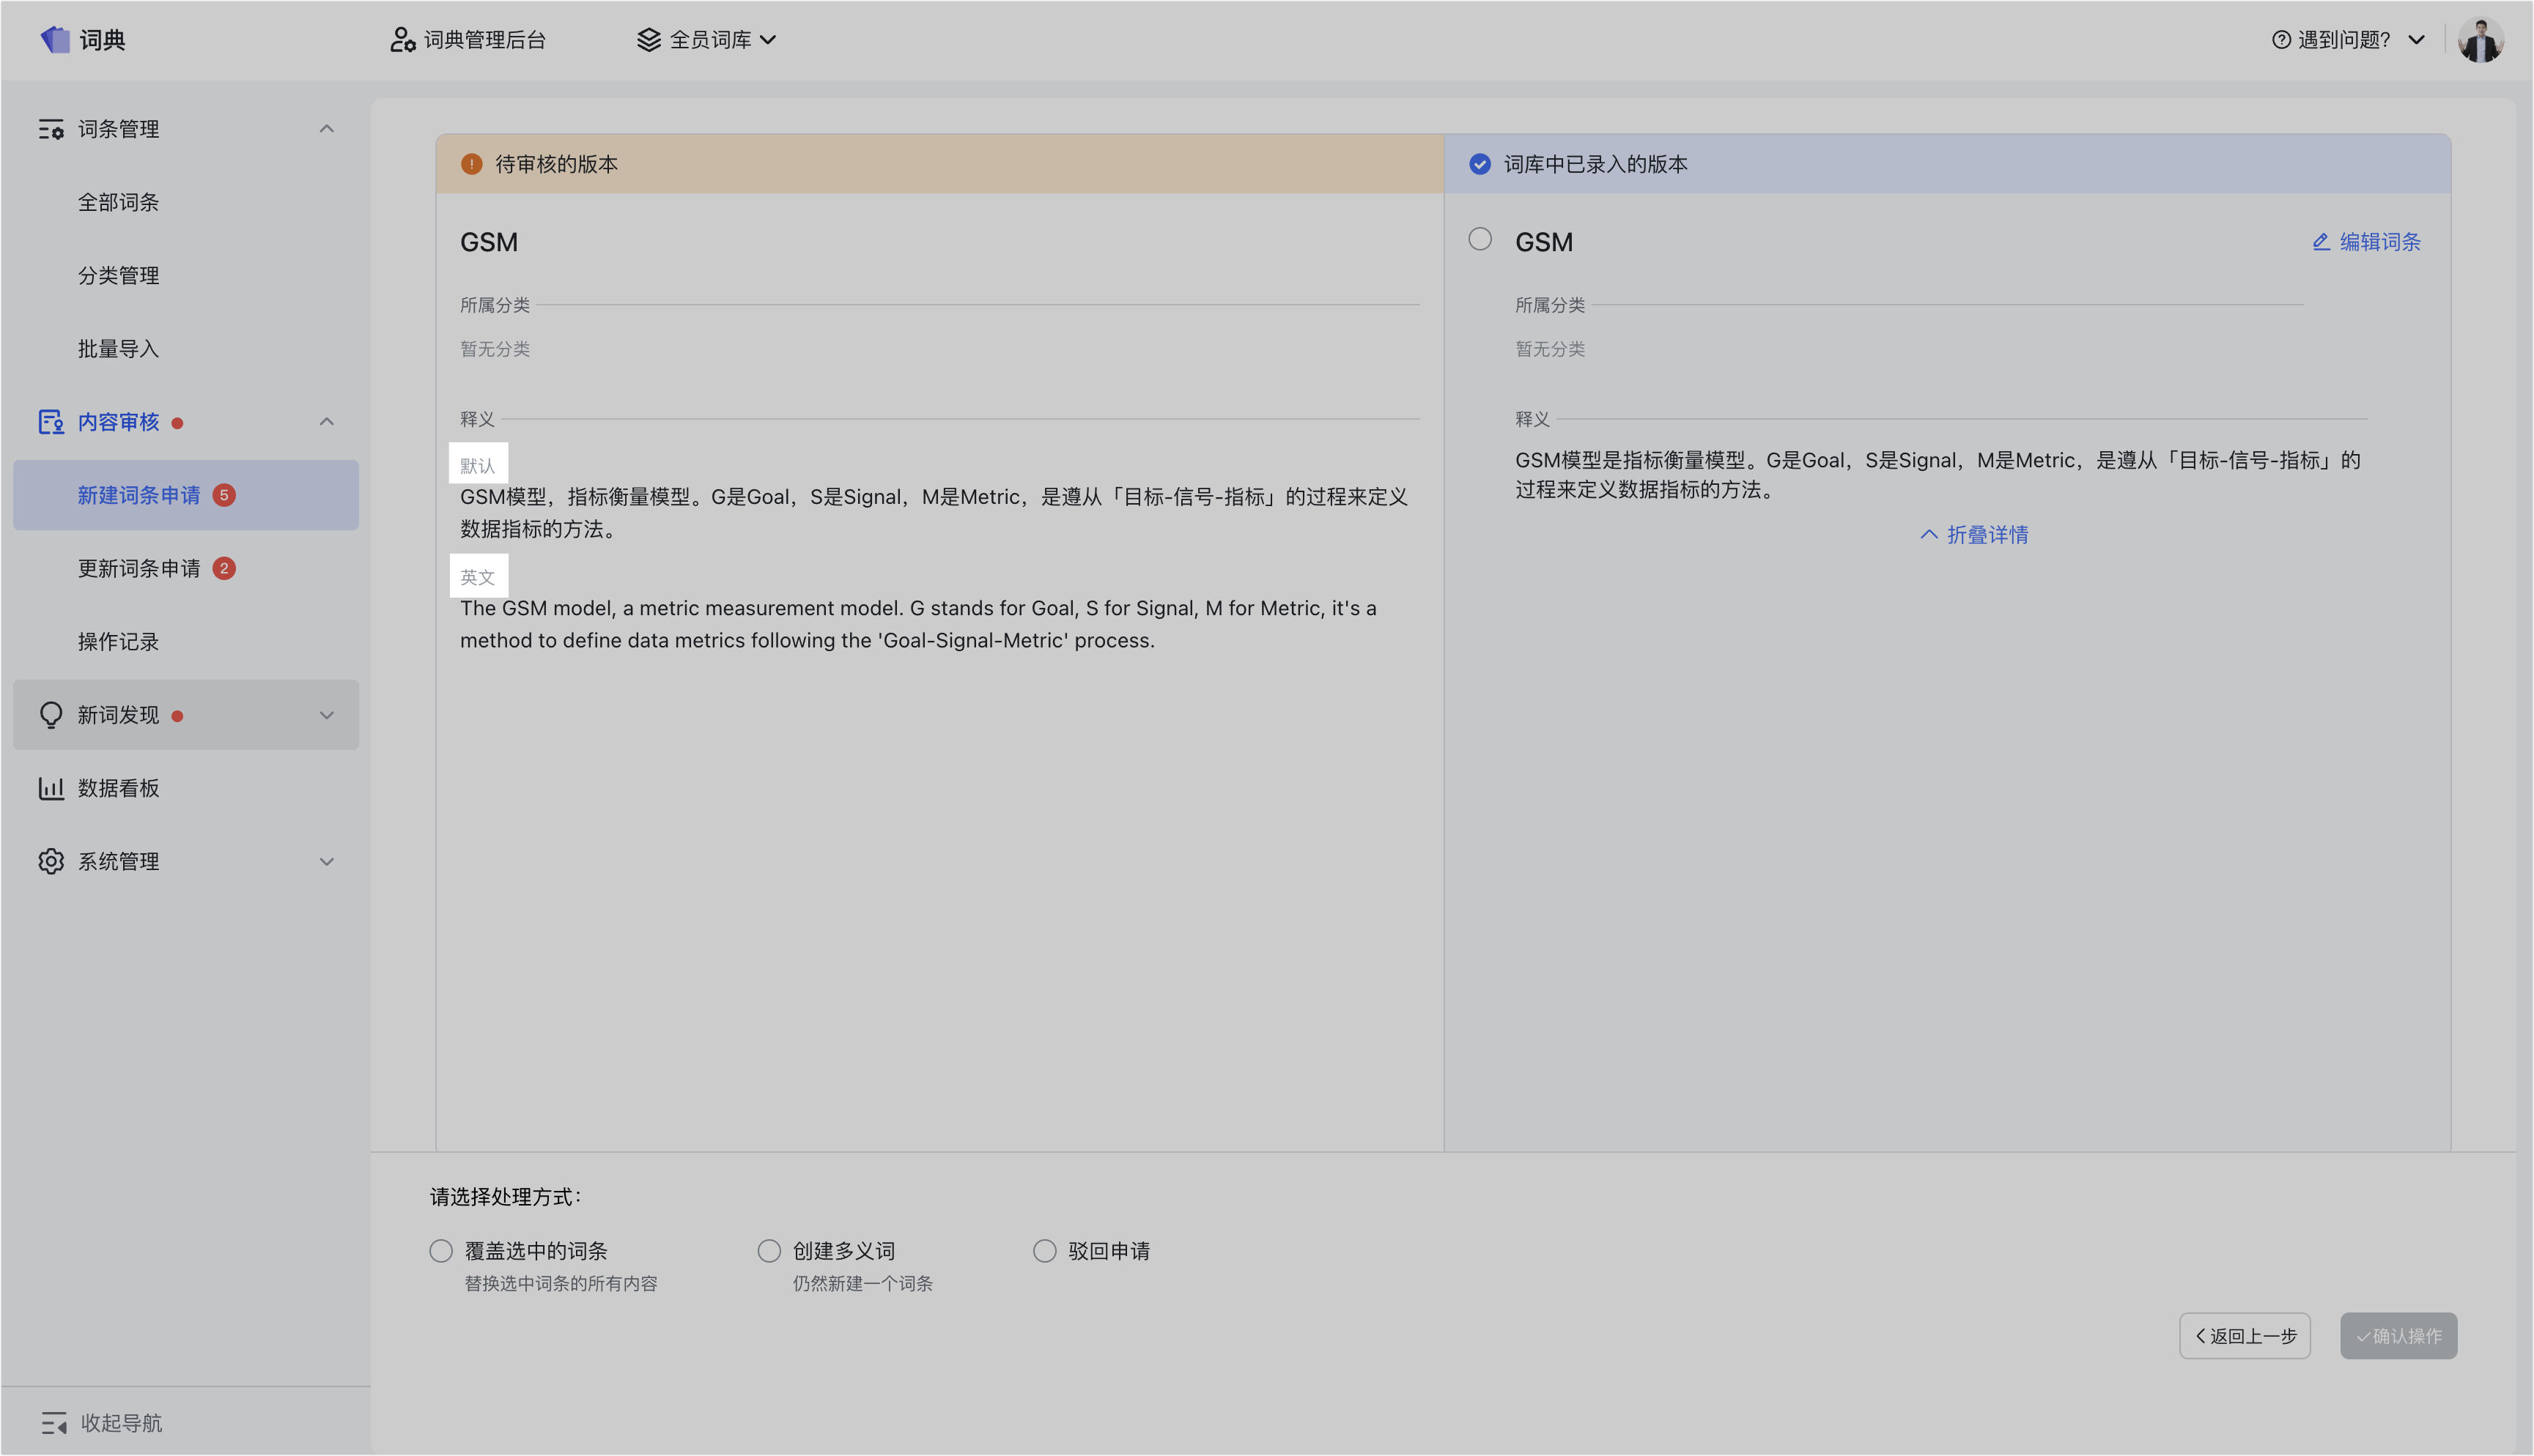Click 确认操作 button
The height and width of the screenshot is (1456, 2534).
[2399, 1336]
